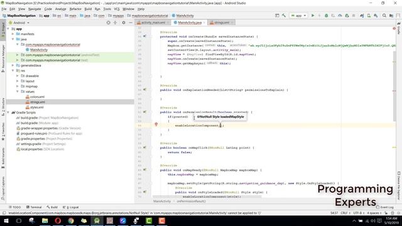The width and height of the screenshot is (402, 226).
Task: Expand the mipmap folder
Action: point(18,87)
